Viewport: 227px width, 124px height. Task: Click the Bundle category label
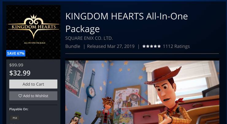click(73, 46)
